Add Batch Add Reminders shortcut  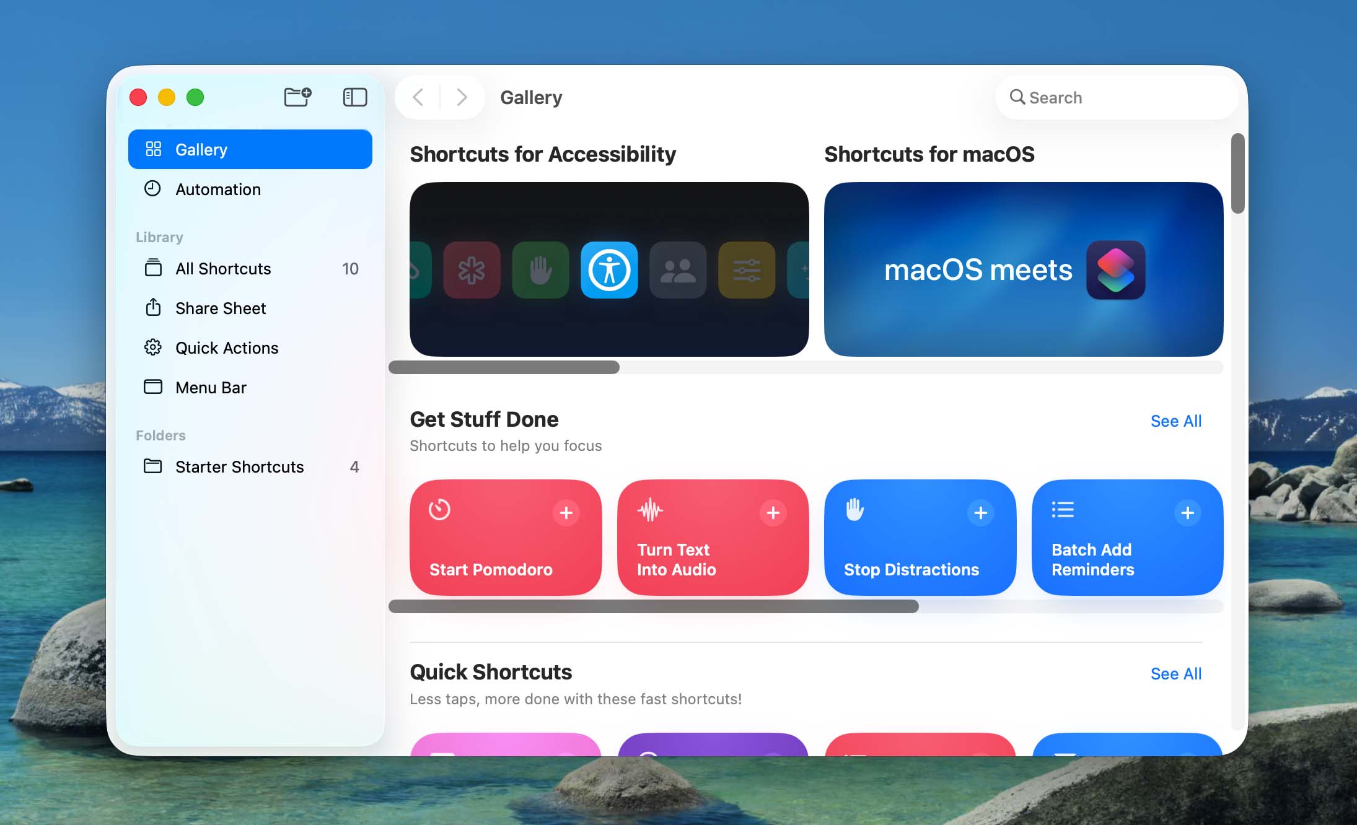pyautogui.click(x=1188, y=513)
